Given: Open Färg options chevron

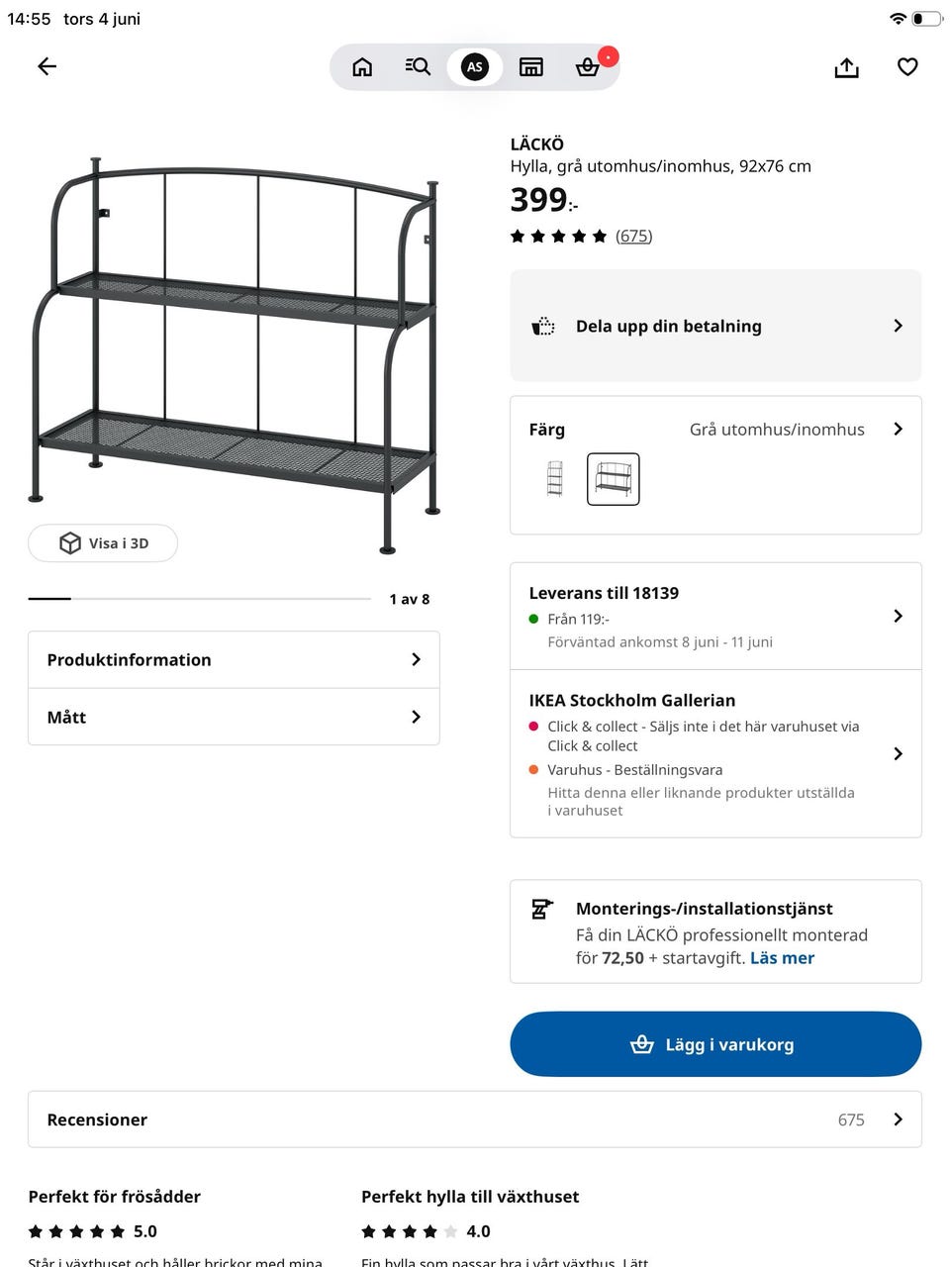Looking at the screenshot, I should pyautogui.click(x=898, y=429).
